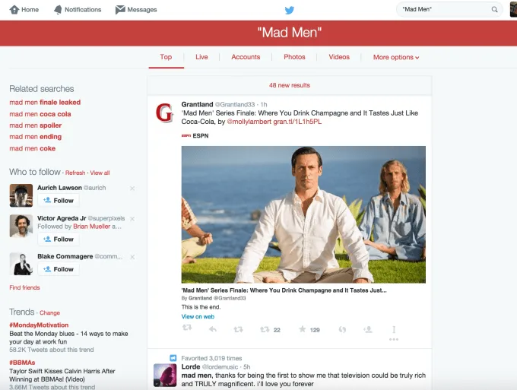Click View all in Who to follow
517x390 pixels.
pos(100,173)
